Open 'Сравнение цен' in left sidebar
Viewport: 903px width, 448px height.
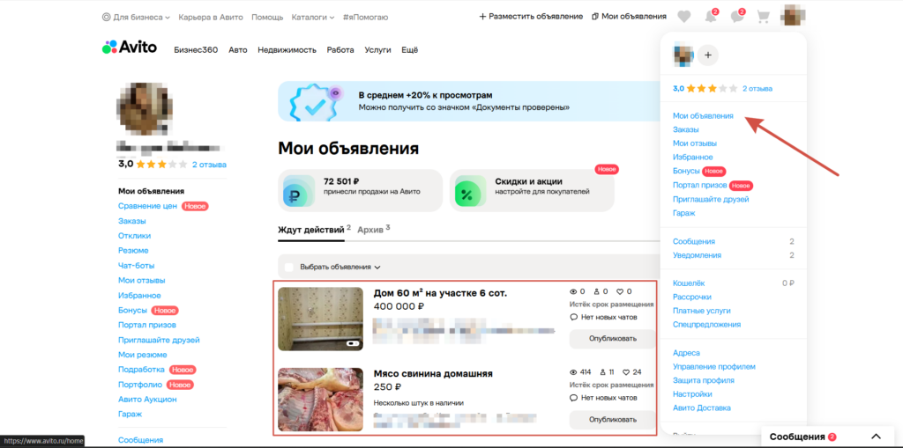147,206
